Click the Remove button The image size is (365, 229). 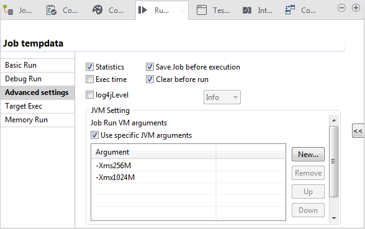pos(308,173)
